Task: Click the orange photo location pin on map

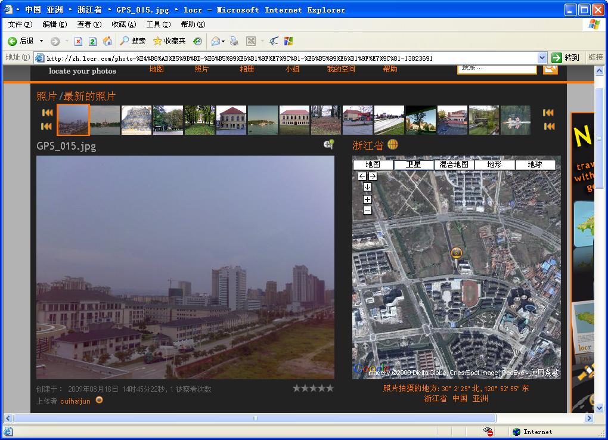Action: [457, 253]
